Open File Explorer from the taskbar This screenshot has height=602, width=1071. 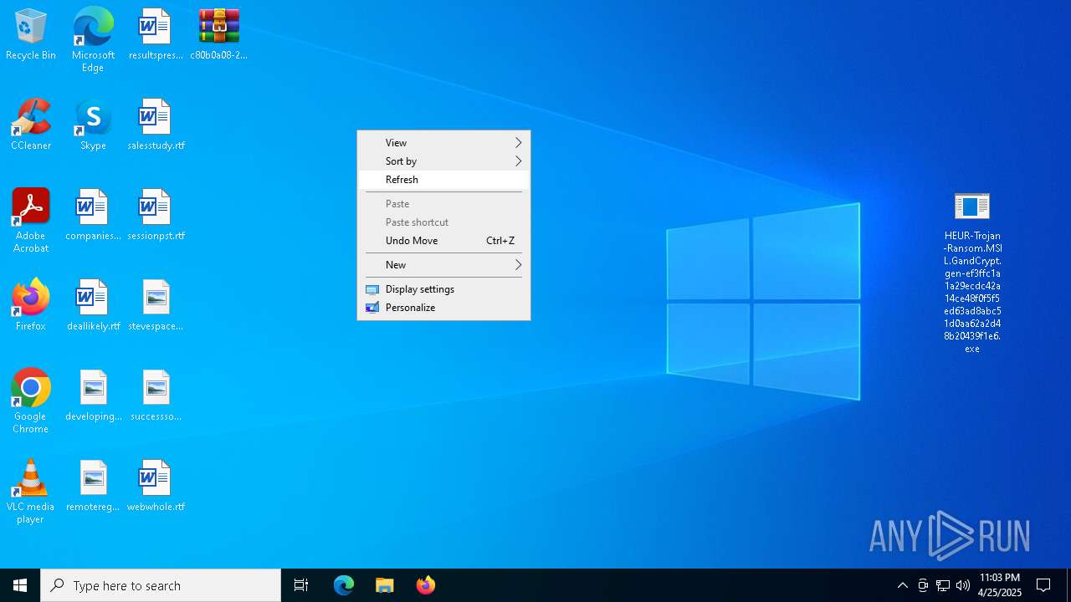click(385, 585)
